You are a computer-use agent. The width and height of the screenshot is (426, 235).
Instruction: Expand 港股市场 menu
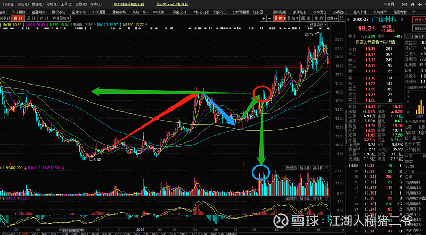point(120,12)
